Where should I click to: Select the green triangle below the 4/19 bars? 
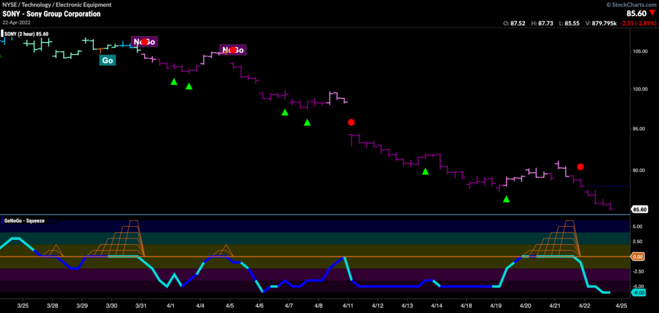(506, 199)
